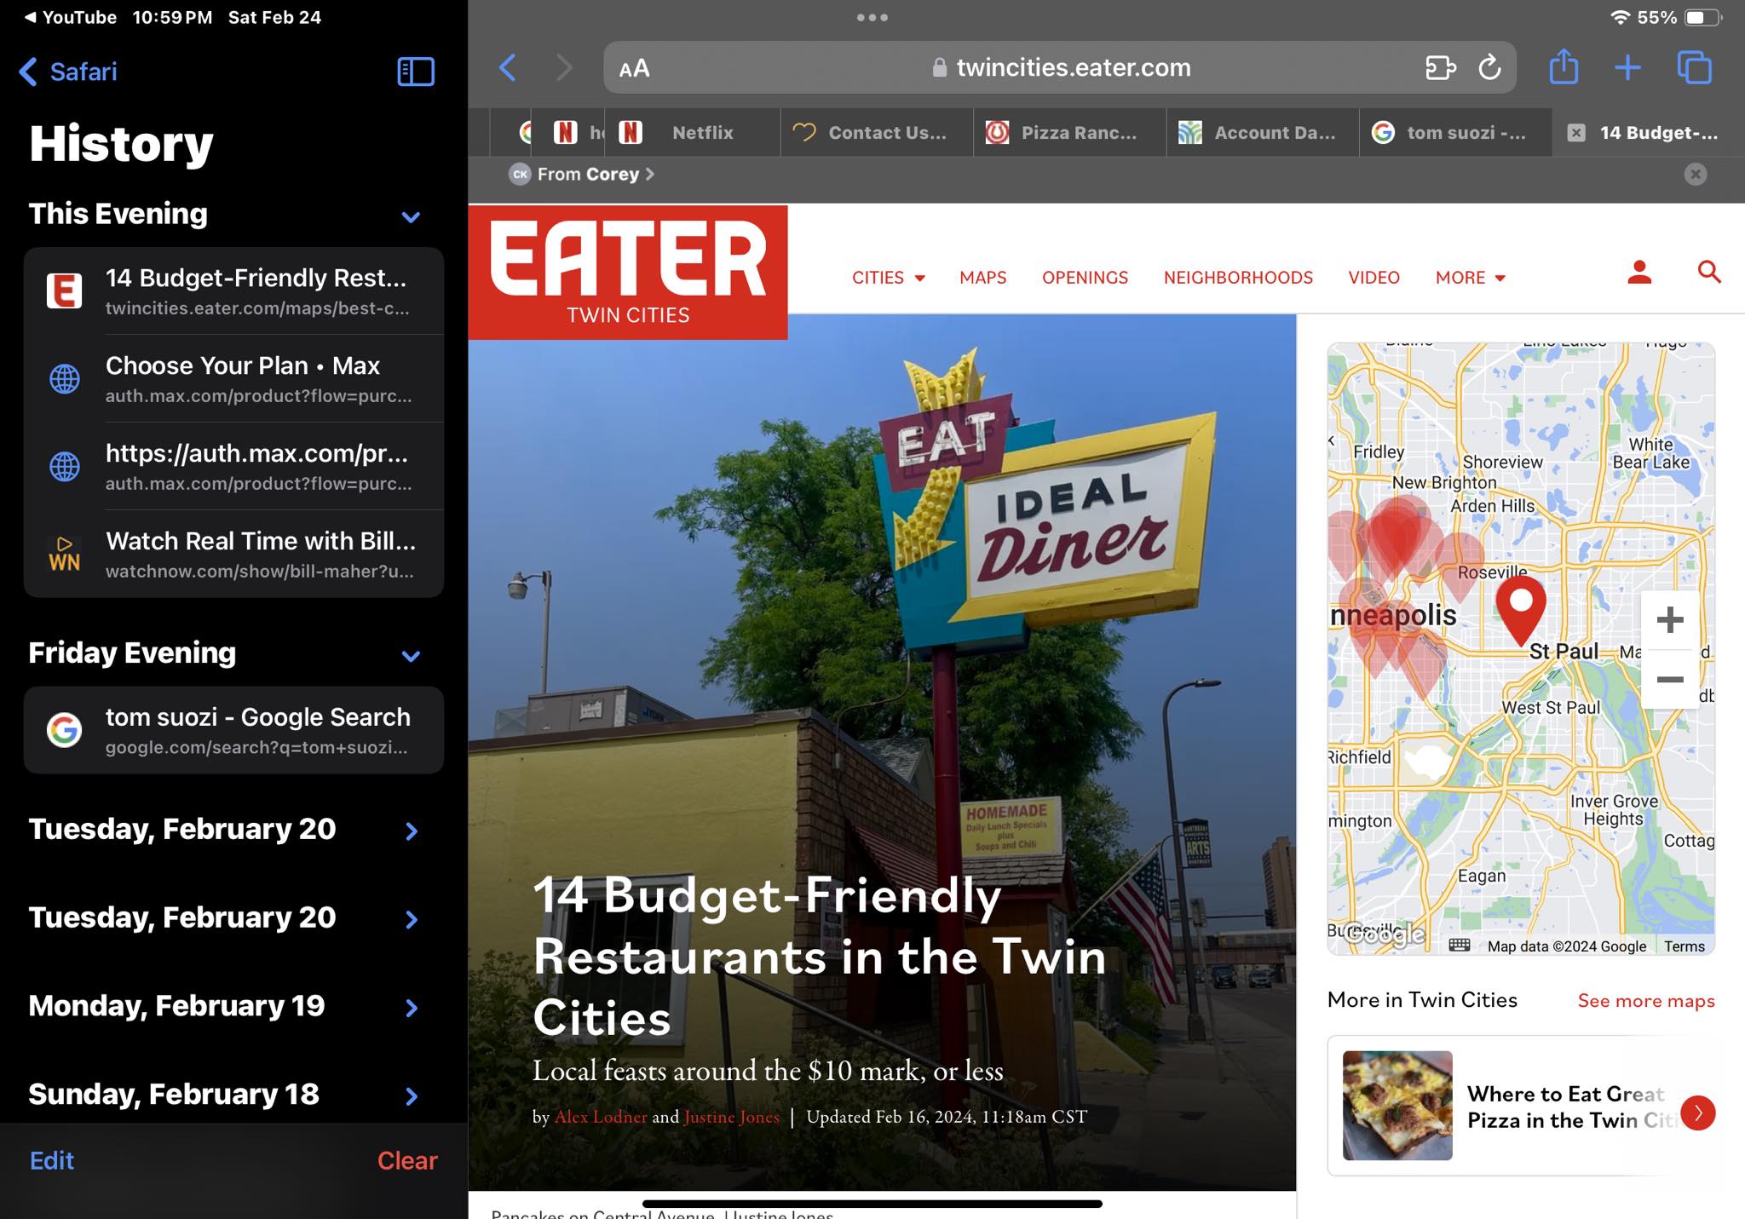1745x1219 pixels.
Task: Select the solid red map pin near St Paul
Action: (1521, 610)
